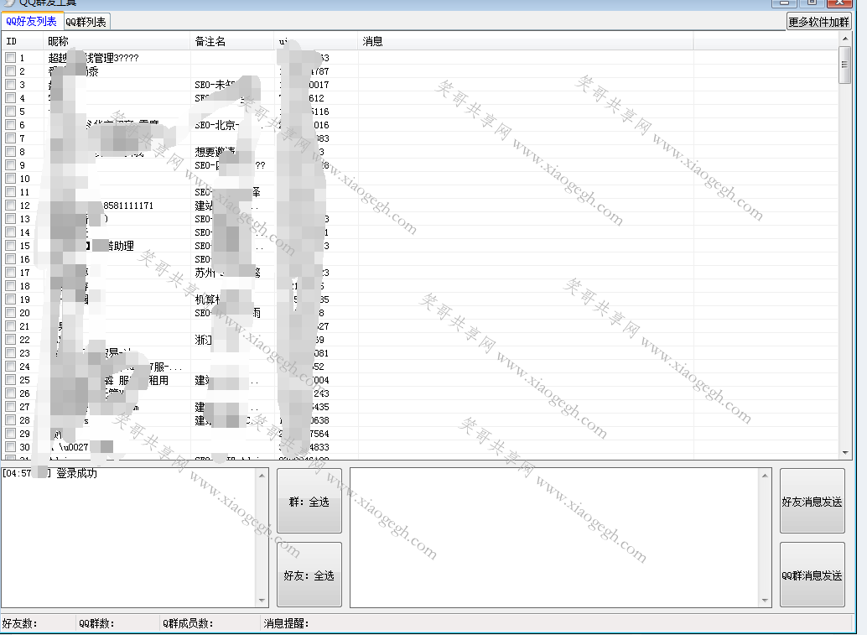Click the Q群成员数 status bar label
The height and width of the screenshot is (635, 867).
click(188, 623)
